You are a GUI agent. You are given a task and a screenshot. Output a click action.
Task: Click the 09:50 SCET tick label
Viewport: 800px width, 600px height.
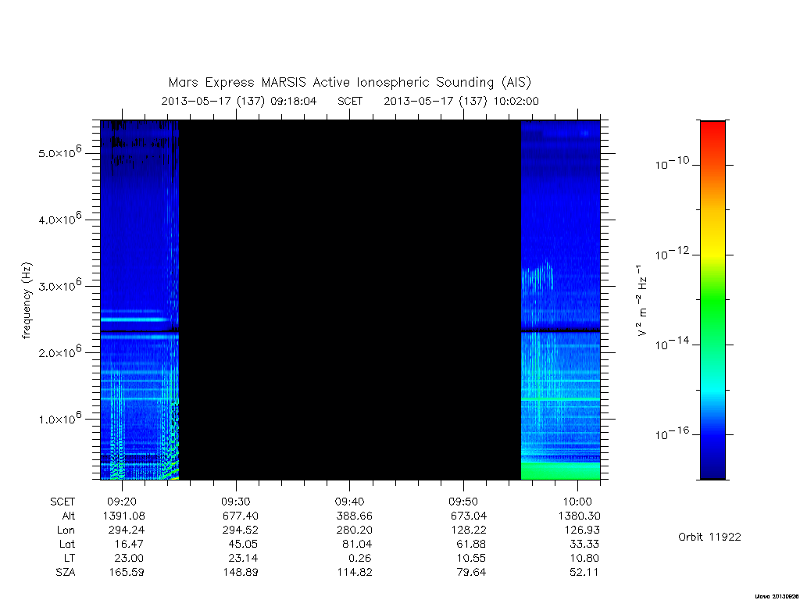(x=463, y=502)
